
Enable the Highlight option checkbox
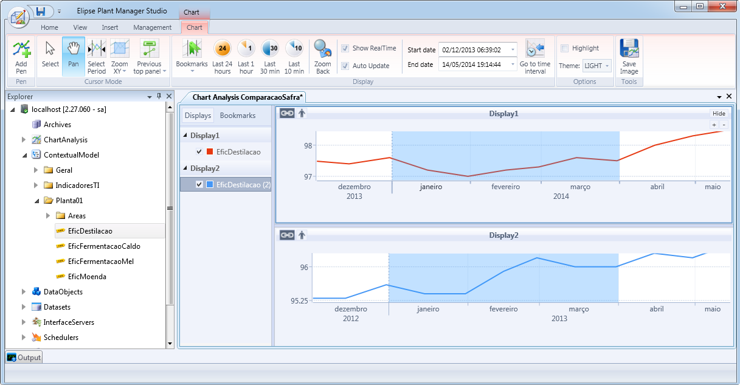[565, 49]
